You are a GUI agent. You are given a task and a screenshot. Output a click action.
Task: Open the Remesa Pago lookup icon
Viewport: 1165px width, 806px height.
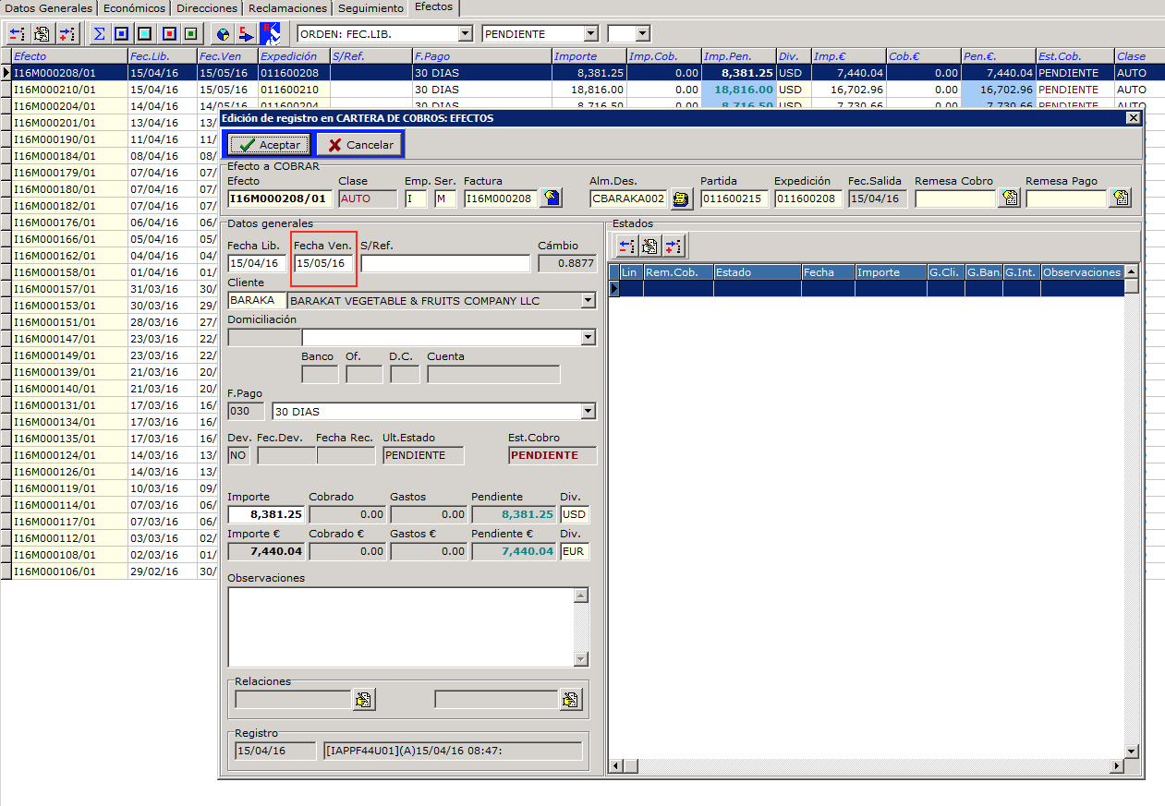[x=1120, y=198]
